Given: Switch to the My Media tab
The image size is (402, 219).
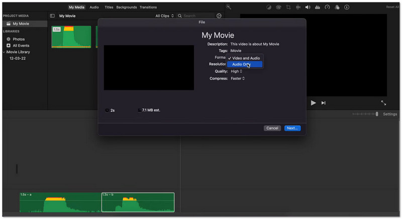Looking at the screenshot, I should click(76, 7).
